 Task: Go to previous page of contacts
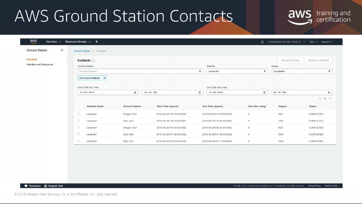tap(320, 98)
